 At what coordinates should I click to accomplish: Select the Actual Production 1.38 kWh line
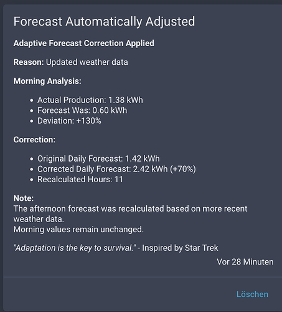coord(90,100)
